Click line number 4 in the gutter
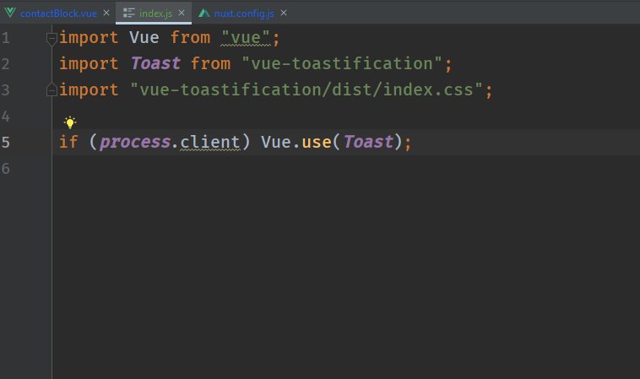 click(5, 116)
